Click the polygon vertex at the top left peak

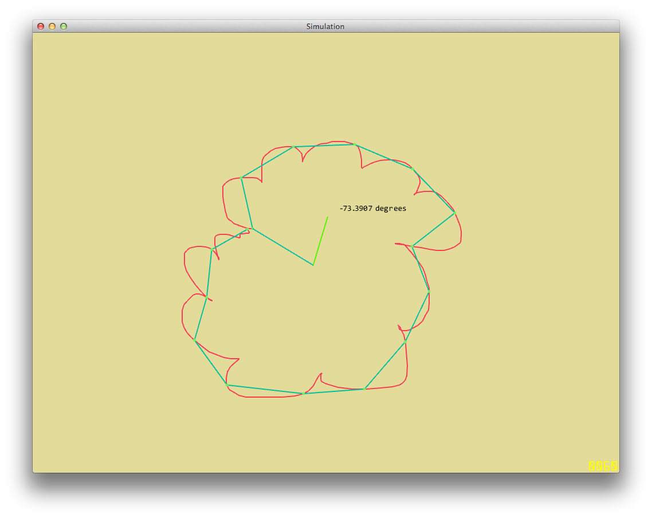[x=293, y=147]
